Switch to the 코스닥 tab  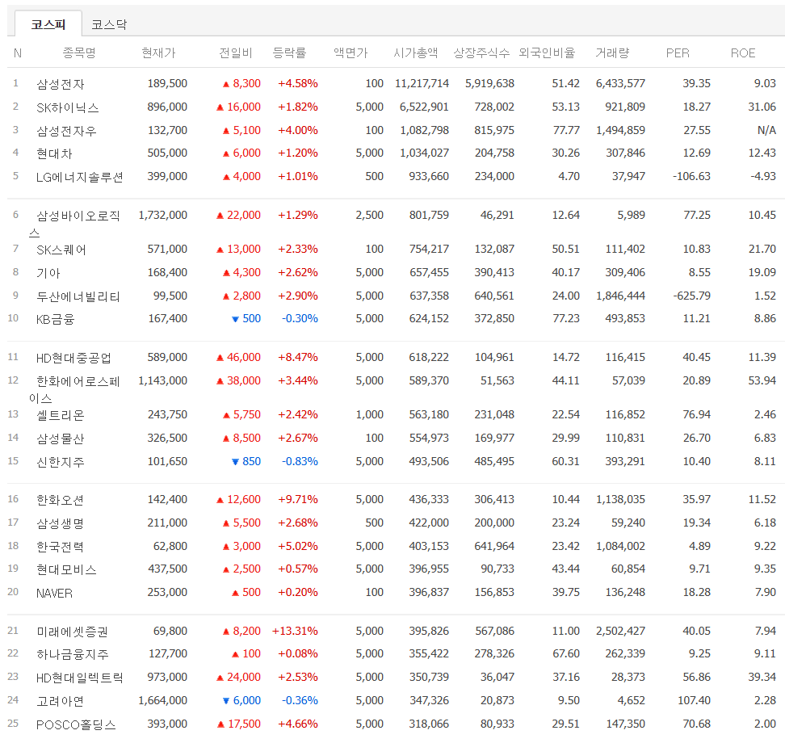(x=109, y=24)
